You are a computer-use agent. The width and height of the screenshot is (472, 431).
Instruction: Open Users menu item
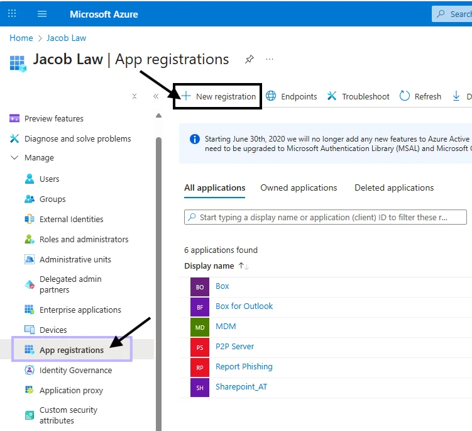[x=50, y=179]
